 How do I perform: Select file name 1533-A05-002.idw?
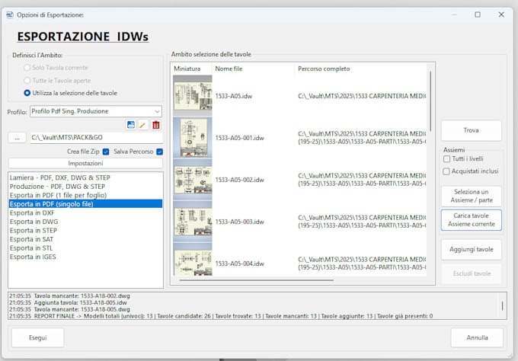[x=239, y=180]
